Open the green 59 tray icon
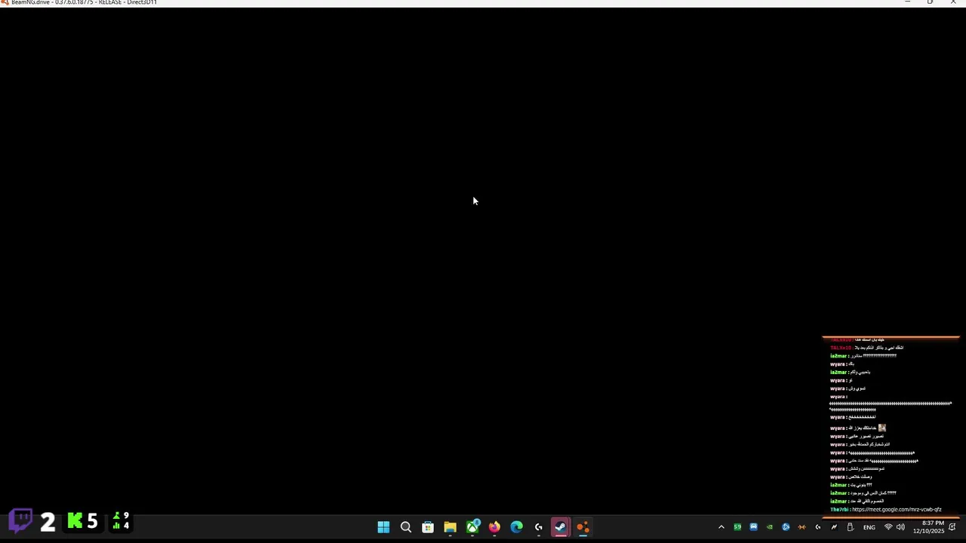The height and width of the screenshot is (543, 966). click(737, 527)
